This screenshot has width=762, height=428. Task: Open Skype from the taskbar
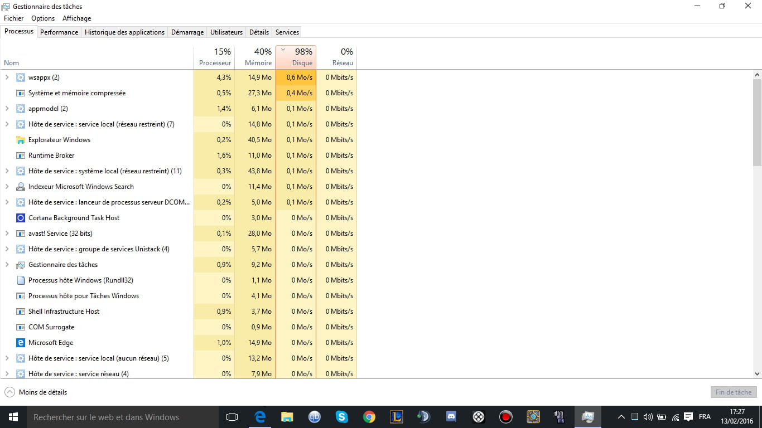[x=342, y=416]
